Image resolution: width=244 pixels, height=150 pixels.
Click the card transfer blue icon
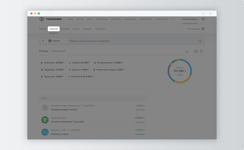click(x=45, y=132)
